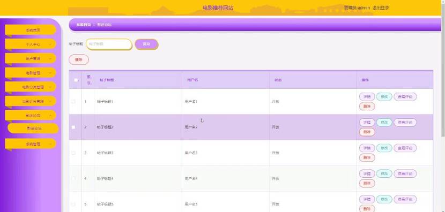The image size is (445, 212).
Task: Click the 帖子标题 column header
Action: (x=107, y=80)
